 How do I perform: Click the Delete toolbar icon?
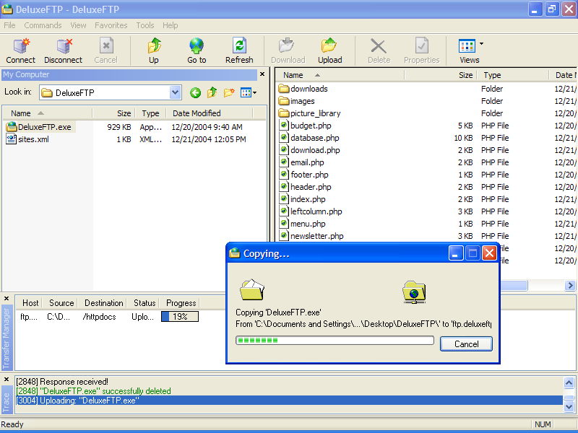[x=378, y=46]
